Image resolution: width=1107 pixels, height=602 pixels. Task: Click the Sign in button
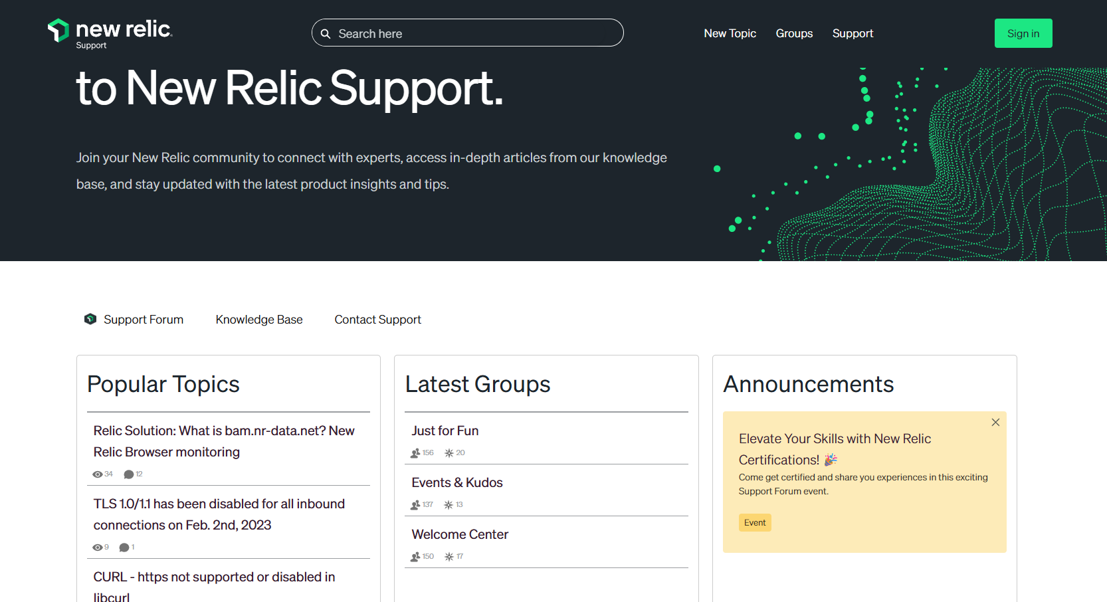1023,33
